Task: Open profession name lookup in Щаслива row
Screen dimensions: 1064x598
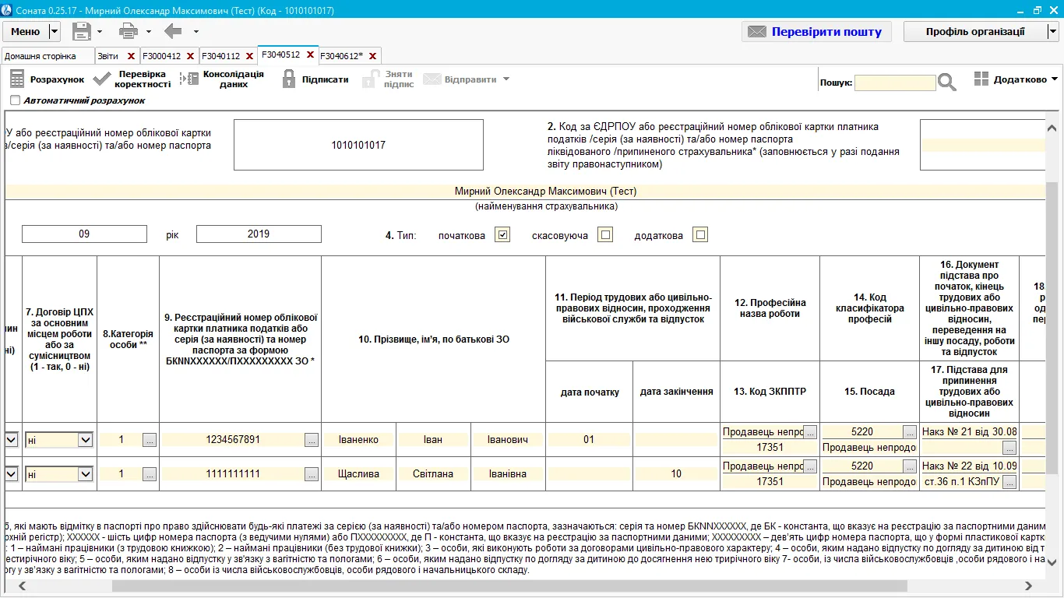Action: pyautogui.click(x=810, y=466)
